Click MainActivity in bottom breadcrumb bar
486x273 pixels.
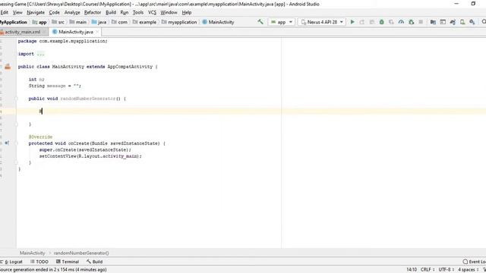pos(32,253)
